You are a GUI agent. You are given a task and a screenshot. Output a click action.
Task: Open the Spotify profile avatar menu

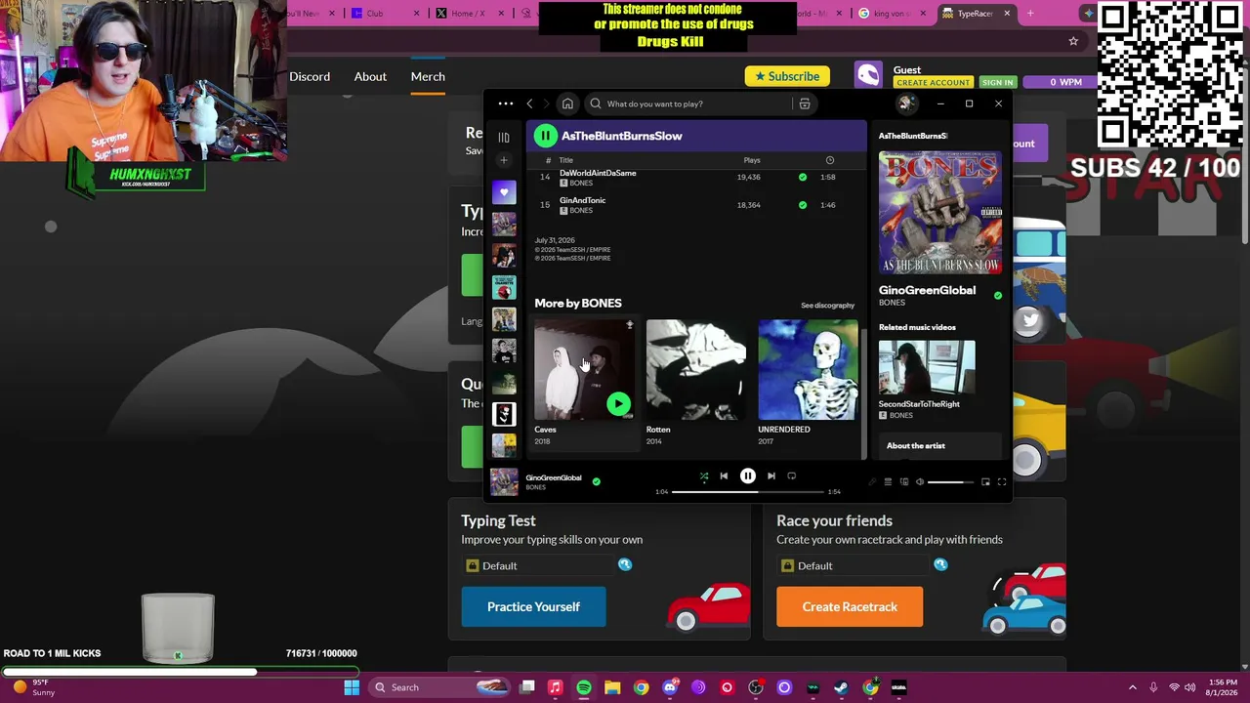coord(906,103)
